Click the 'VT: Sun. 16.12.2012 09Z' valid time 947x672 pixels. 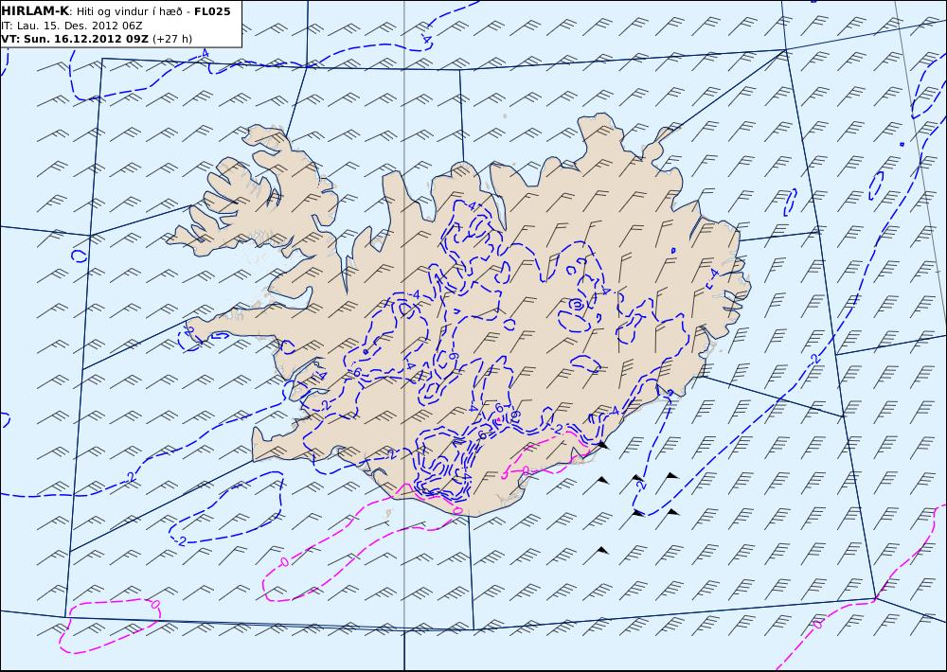76,39
